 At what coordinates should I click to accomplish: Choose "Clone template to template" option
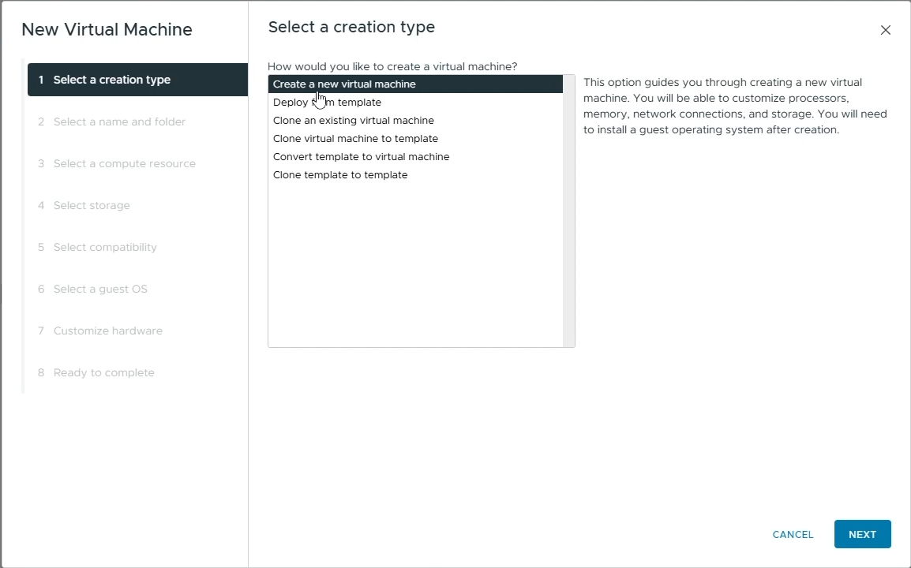tap(340, 174)
